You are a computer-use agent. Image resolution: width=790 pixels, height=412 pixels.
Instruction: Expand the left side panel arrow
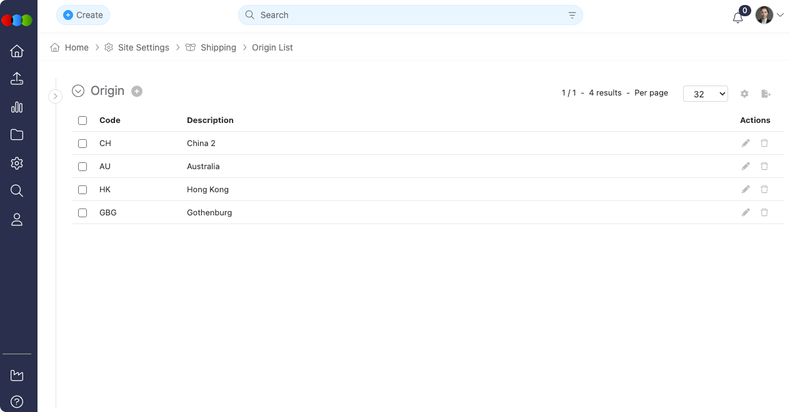coord(56,96)
